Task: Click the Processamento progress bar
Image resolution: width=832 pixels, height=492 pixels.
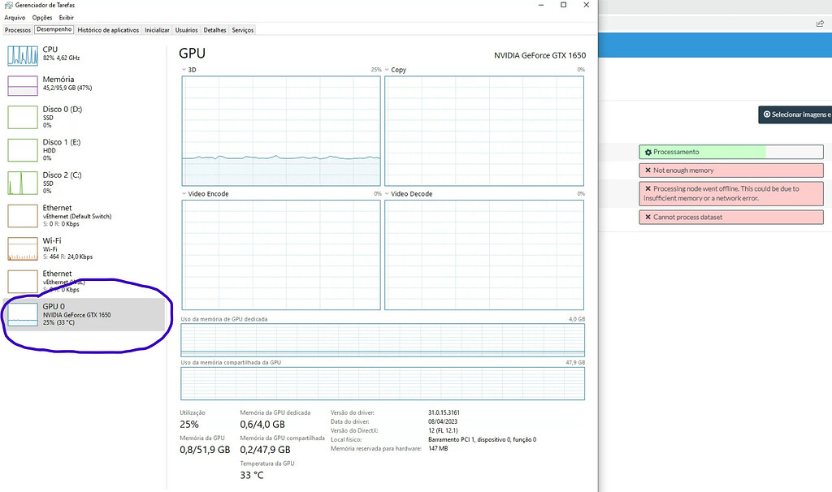Action: (x=731, y=151)
